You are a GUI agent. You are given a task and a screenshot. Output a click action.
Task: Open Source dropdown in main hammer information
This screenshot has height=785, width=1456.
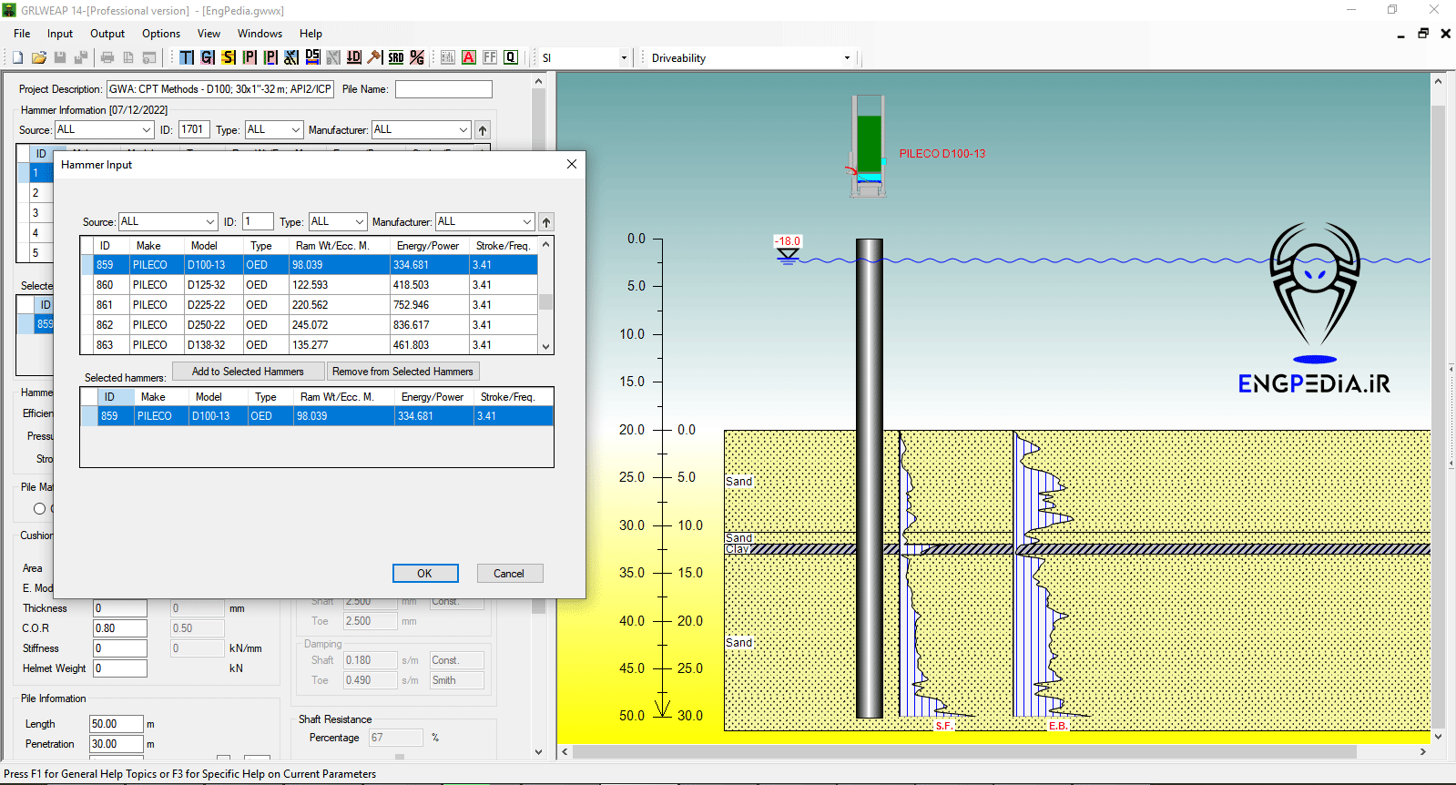[x=104, y=129]
